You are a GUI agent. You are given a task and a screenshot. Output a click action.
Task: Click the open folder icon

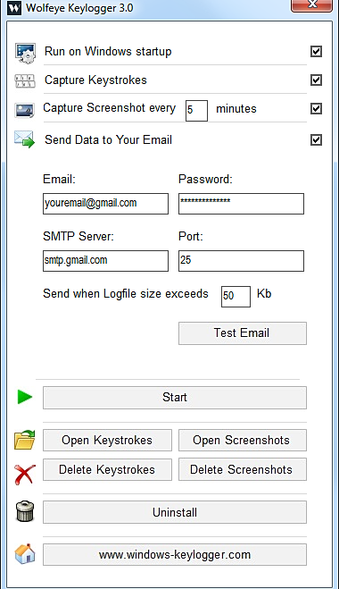25,440
